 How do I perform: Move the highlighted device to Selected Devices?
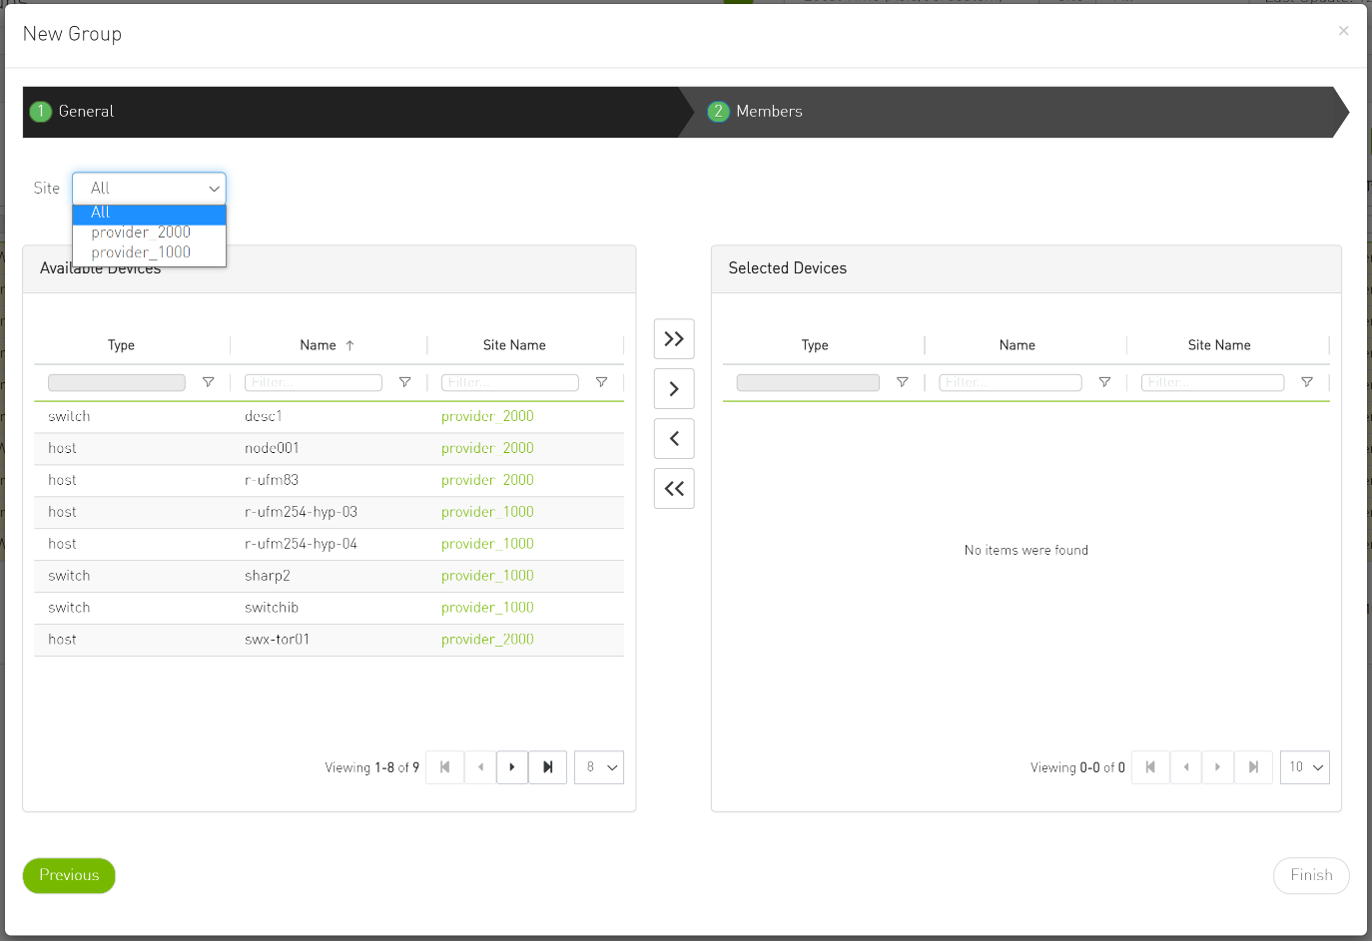(x=674, y=388)
